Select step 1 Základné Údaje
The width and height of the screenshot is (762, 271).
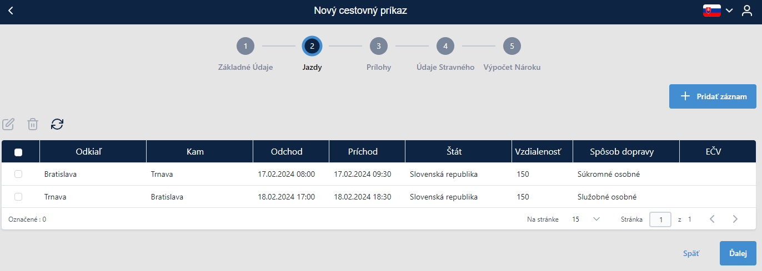point(245,46)
